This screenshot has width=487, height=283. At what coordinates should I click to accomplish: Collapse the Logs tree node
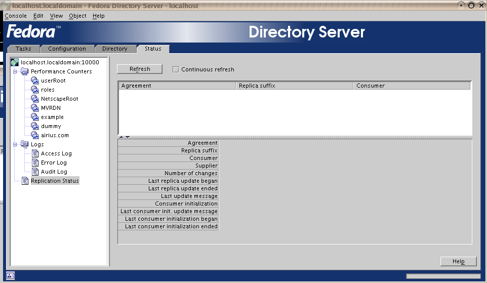[x=15, y=144]
